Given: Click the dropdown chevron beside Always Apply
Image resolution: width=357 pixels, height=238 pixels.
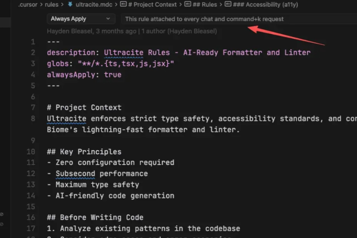Looking at the screenshot, I should 108,19.
